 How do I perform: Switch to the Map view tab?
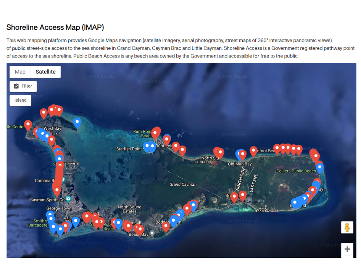pyautogui.click(x=20, y=72)
